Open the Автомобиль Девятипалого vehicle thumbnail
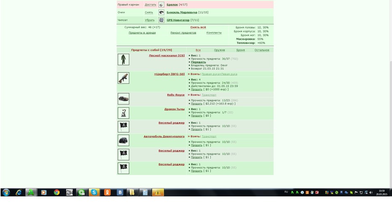Image resolution: width=392 pixels, height=220 pixels. click(124, 140)
